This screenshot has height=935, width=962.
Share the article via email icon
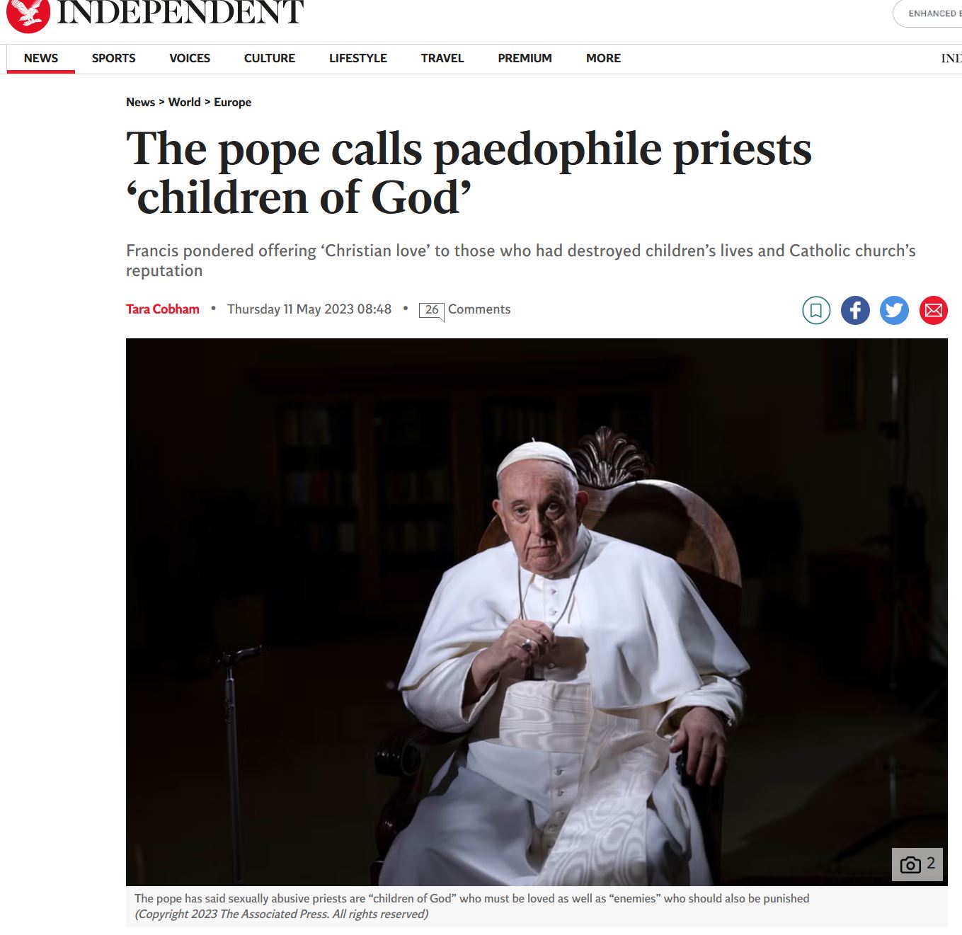934,310
